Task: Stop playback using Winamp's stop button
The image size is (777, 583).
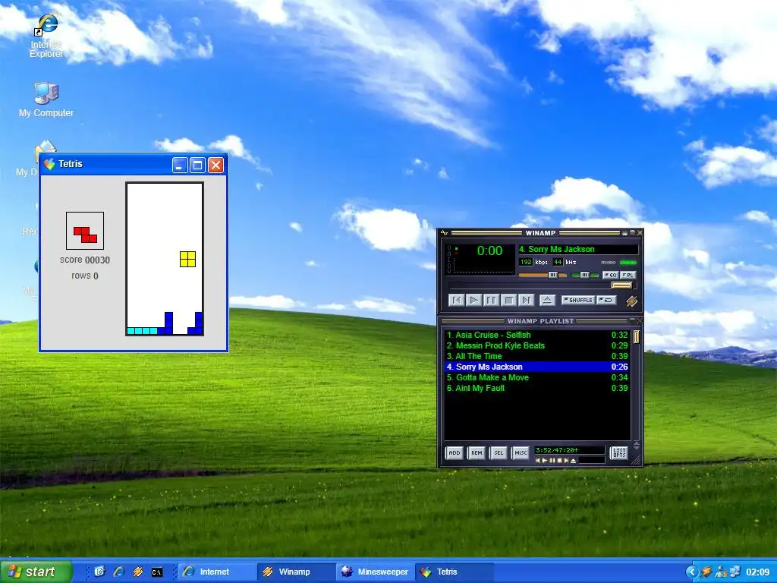Action: [x=508, y=300]
